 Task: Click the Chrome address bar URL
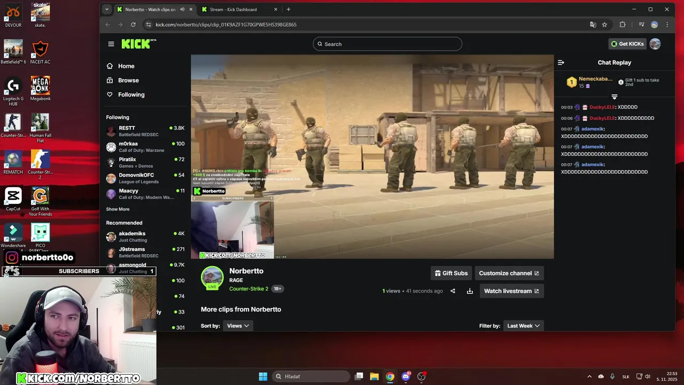[x=226, y=25]
